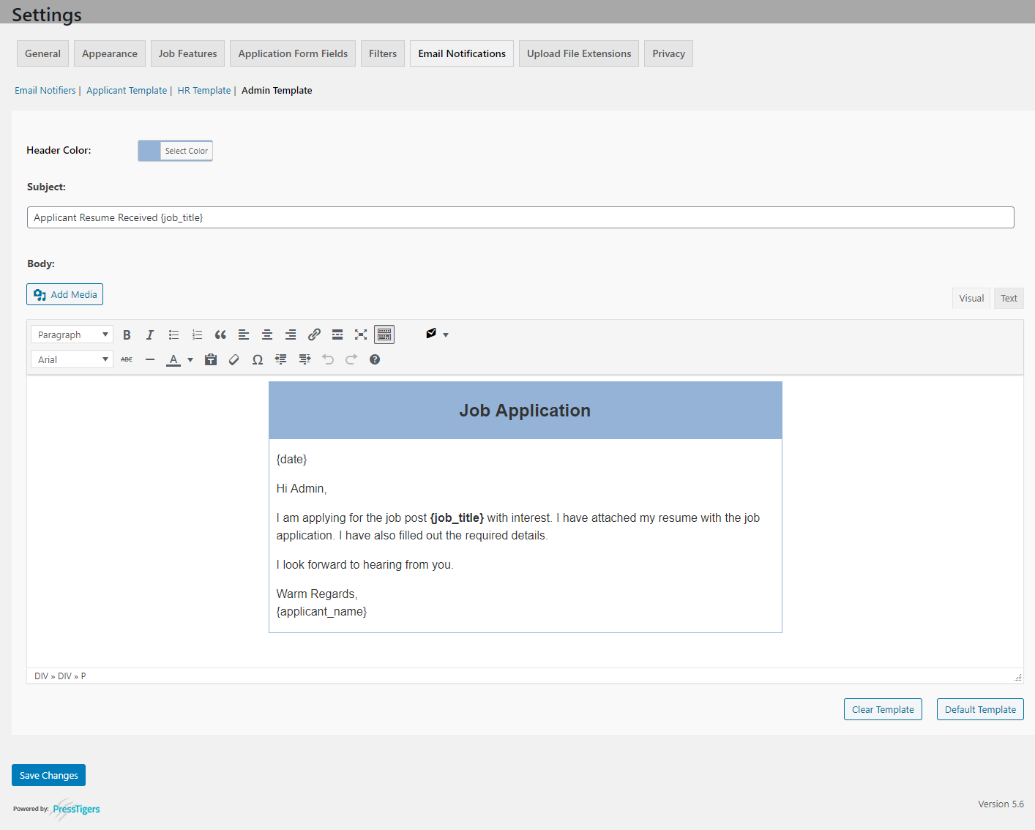The image size is (1035, 830).
Task: Add a blockquote to the email body
Action: (x=220, y=334)
